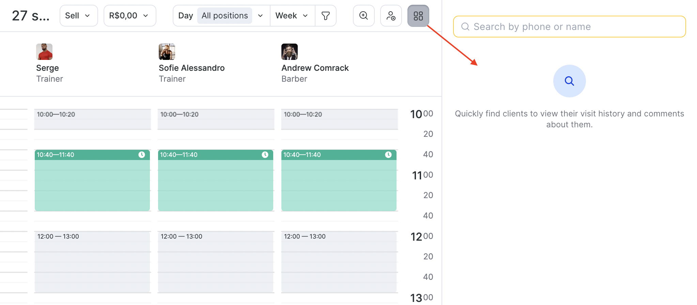Toggle the grid widgets panel button
Screen dimensions: 697x305
418,16
